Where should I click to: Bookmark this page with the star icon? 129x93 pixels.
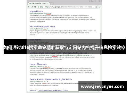[x=96, y=7]
